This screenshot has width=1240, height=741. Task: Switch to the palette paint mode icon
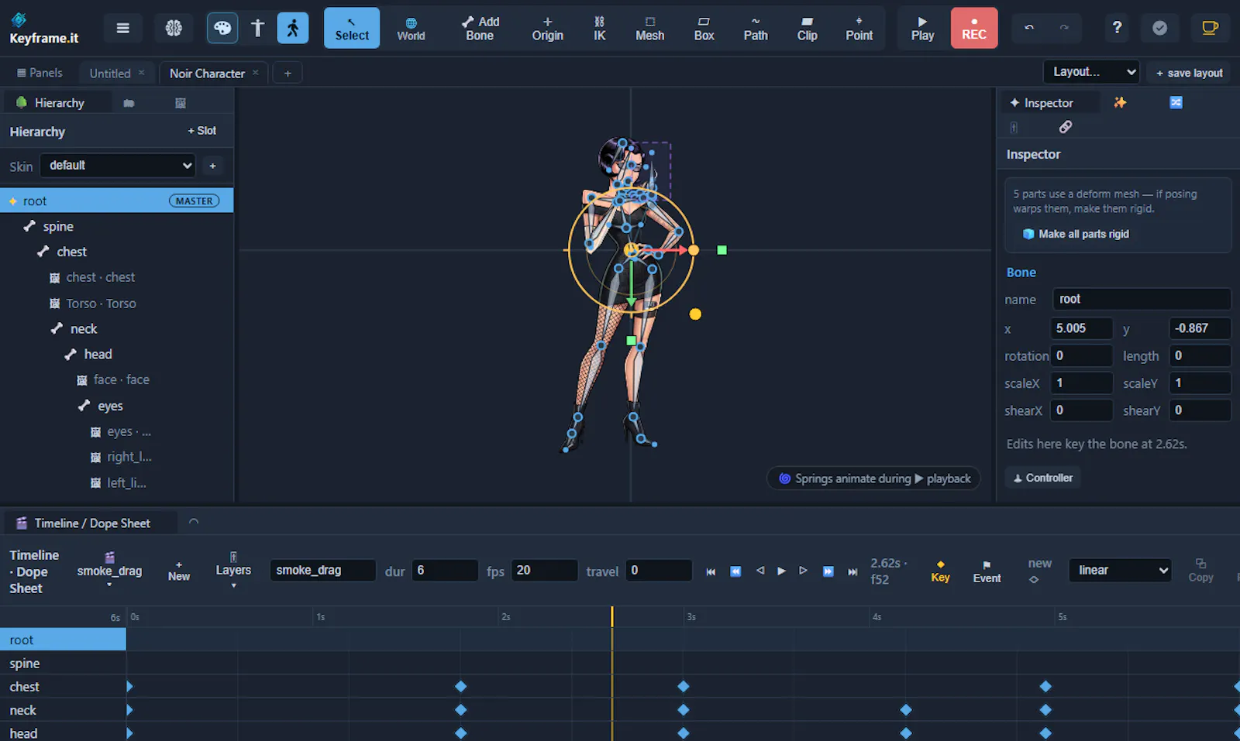point(222,28)
